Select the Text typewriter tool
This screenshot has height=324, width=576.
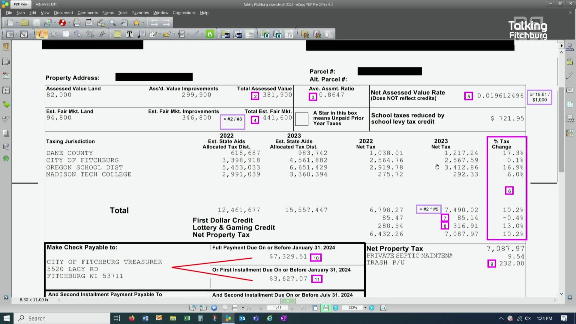(x=129, y=34)
